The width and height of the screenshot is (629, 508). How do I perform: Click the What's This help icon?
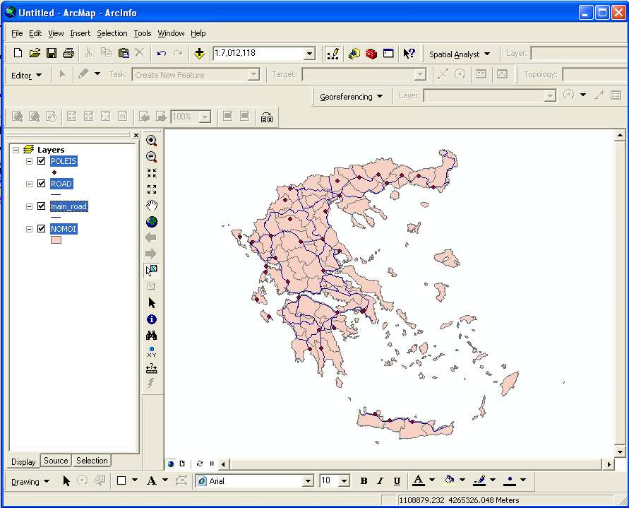409,54
